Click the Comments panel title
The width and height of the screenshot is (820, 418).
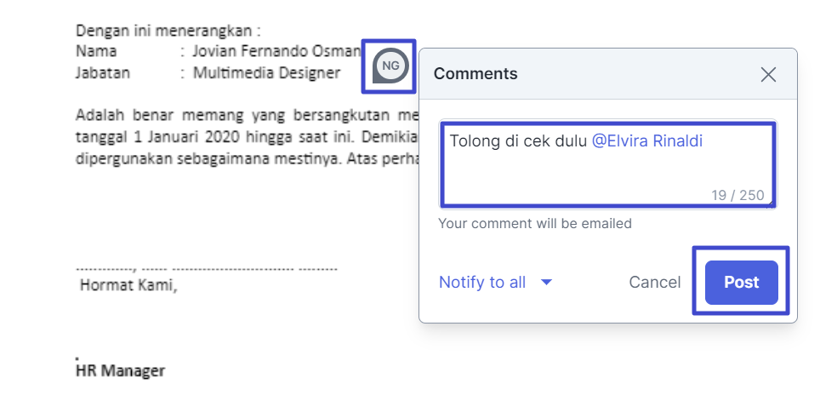(475, 74)
